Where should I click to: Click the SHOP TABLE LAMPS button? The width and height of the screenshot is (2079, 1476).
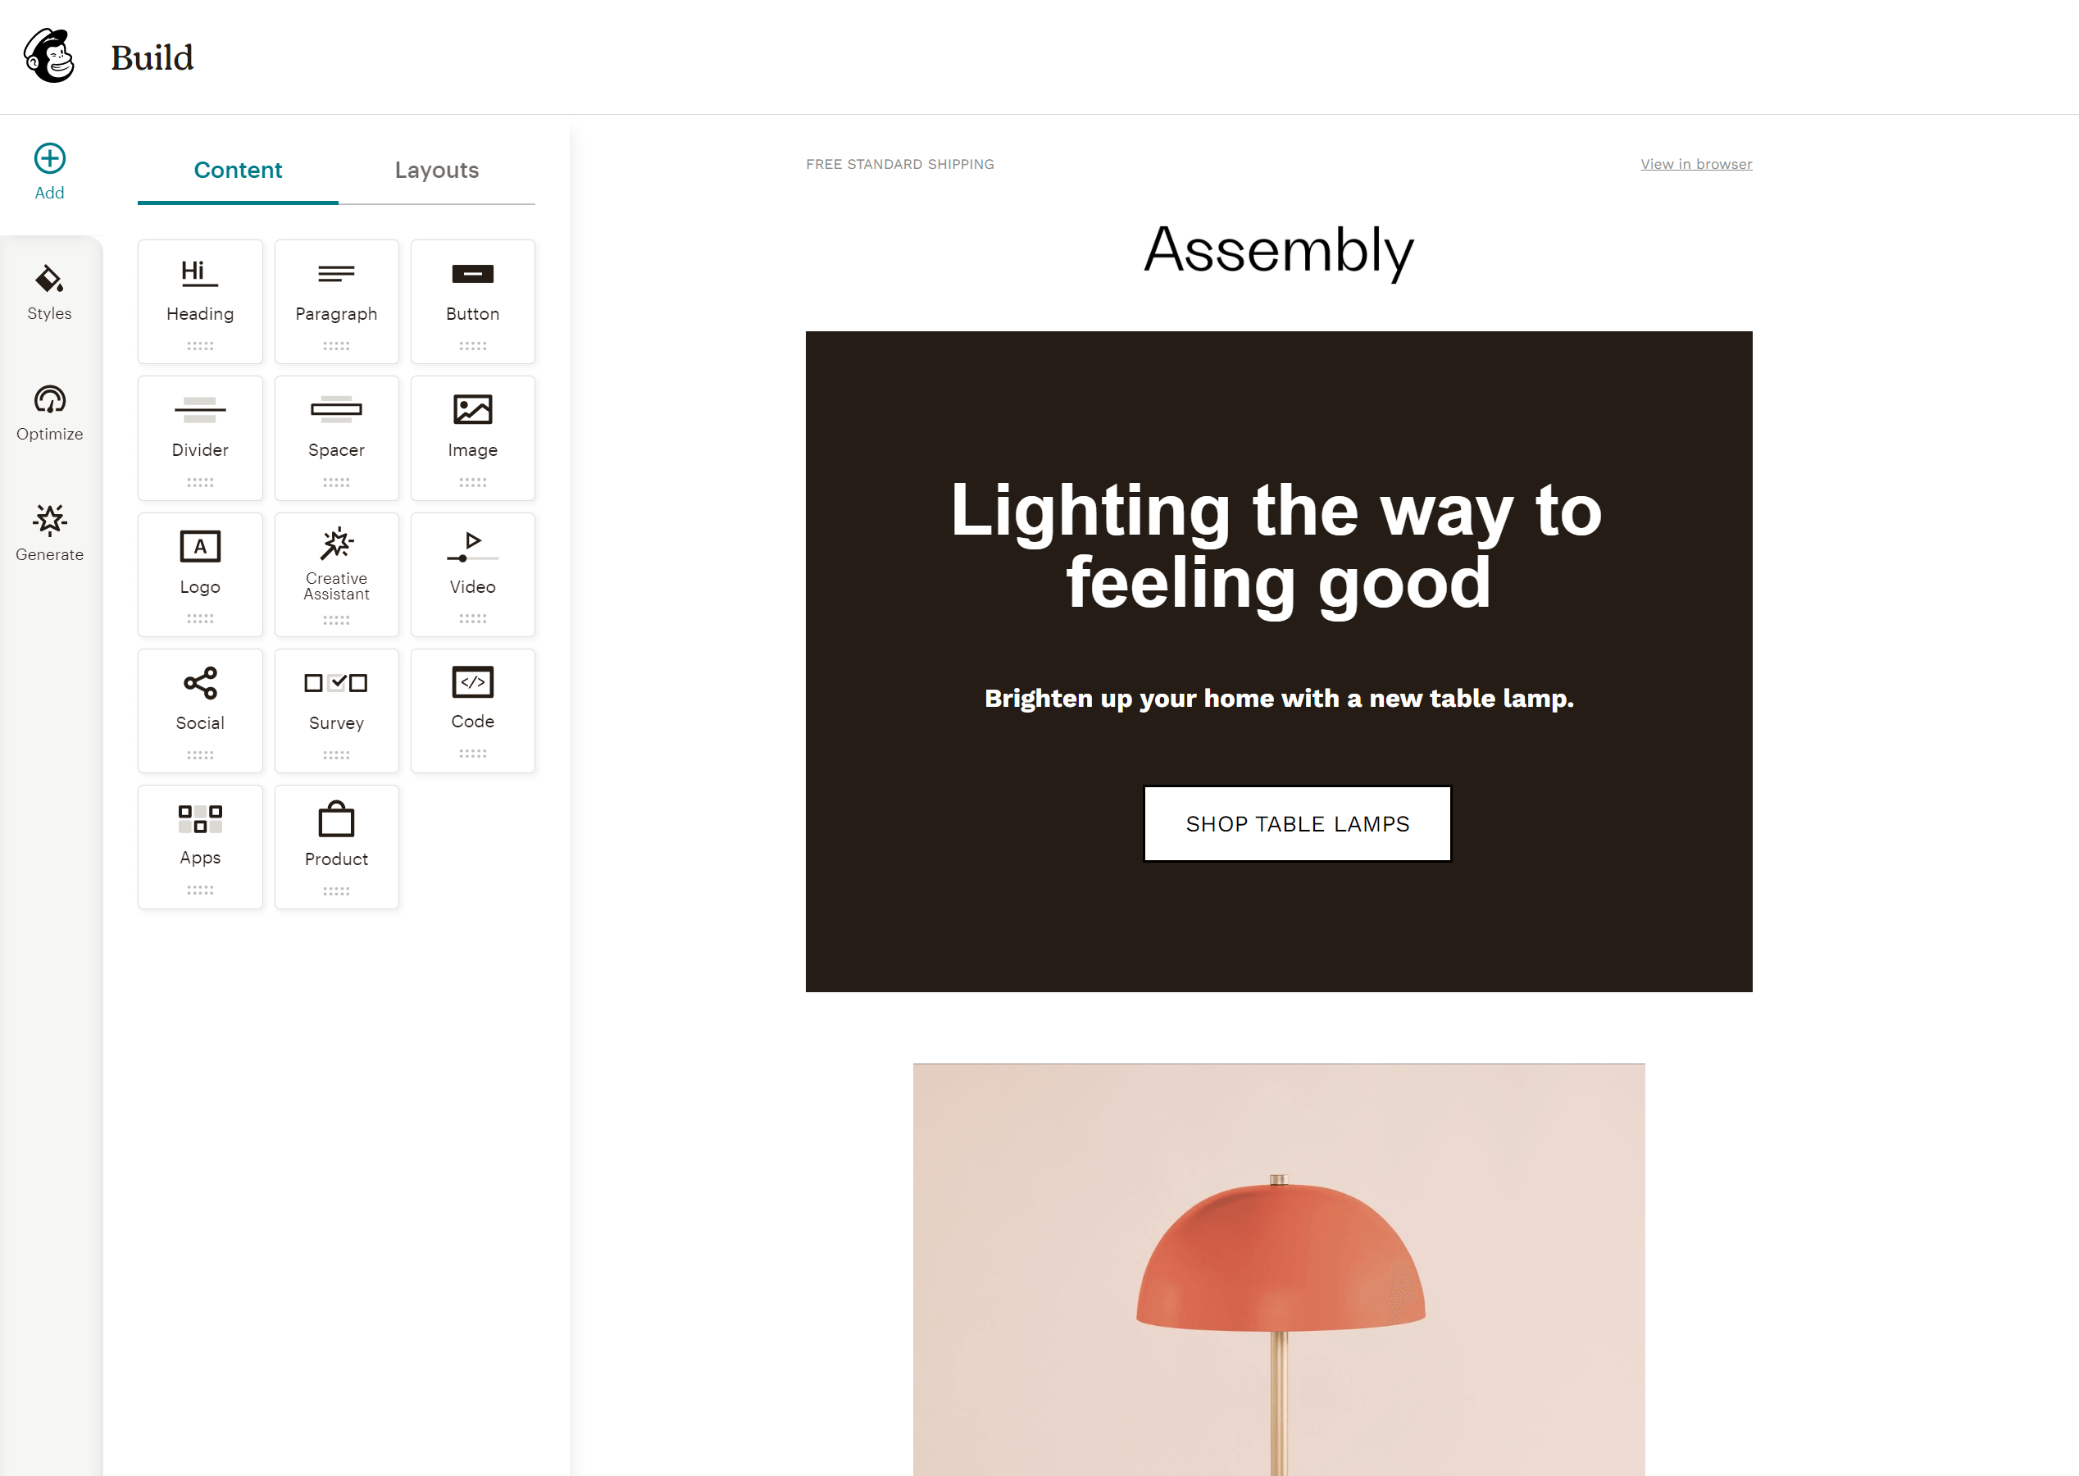1295,822
